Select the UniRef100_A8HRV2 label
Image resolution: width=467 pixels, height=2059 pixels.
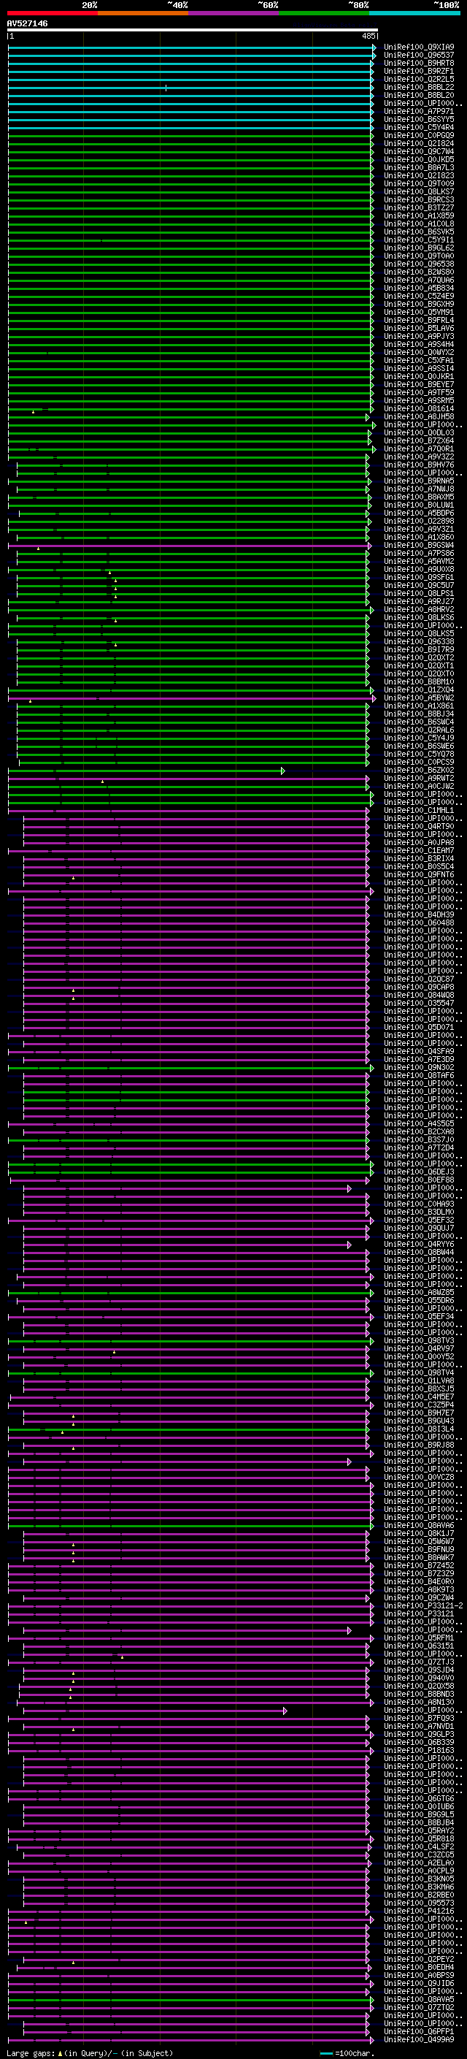pyautogui.click(x=419, y=609)
